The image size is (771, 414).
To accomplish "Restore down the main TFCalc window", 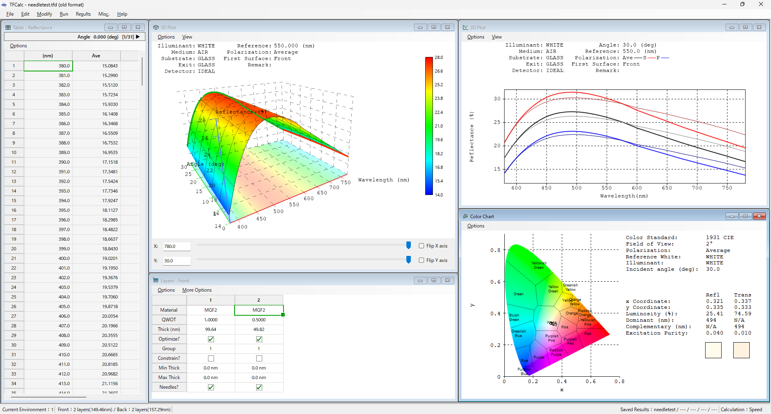I will 742,4.
